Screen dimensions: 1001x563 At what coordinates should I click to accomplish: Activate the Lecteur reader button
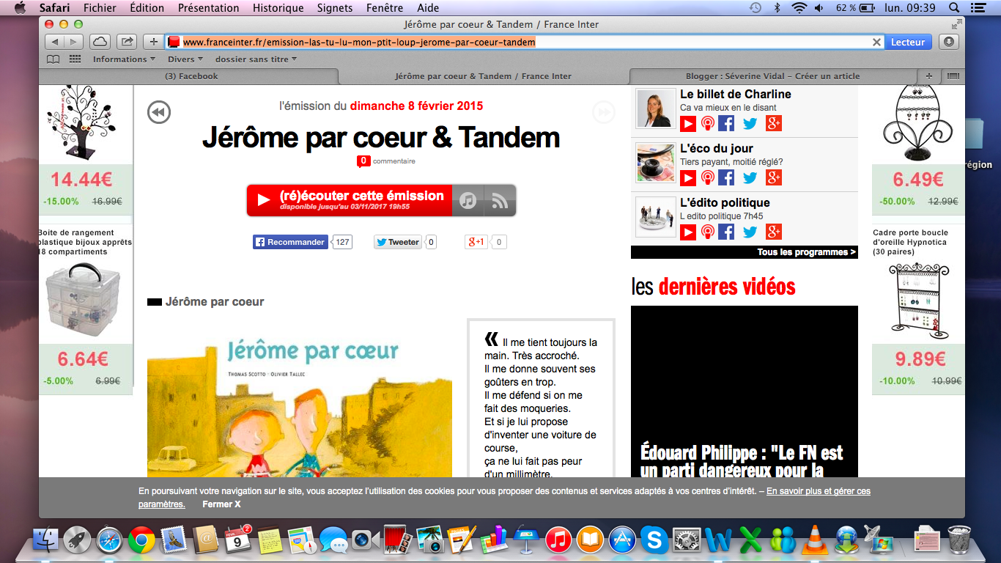(x=908, y=42)
